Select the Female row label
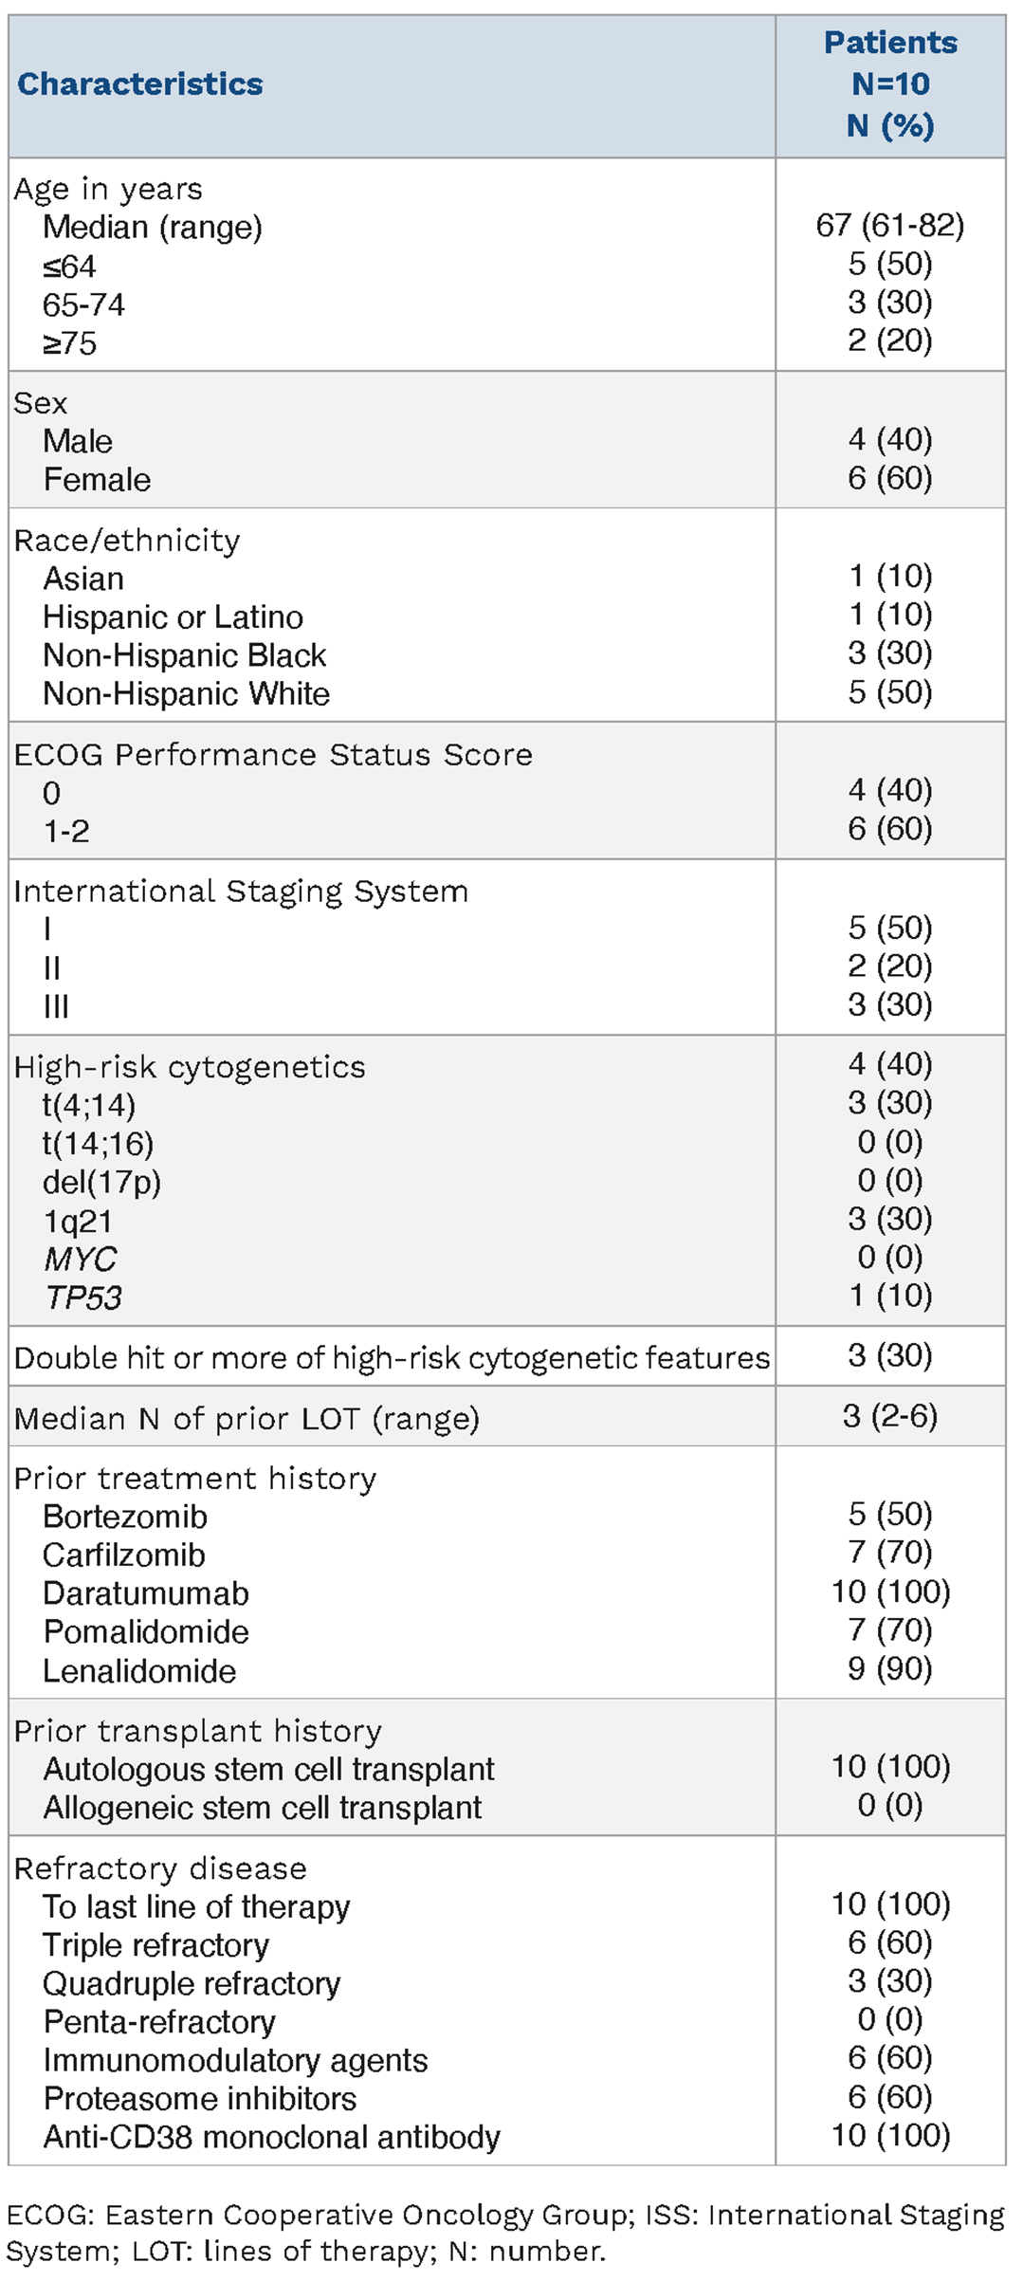Image resolution: width=1023 pixels, height=2281 pixels. tap(97, 480)
